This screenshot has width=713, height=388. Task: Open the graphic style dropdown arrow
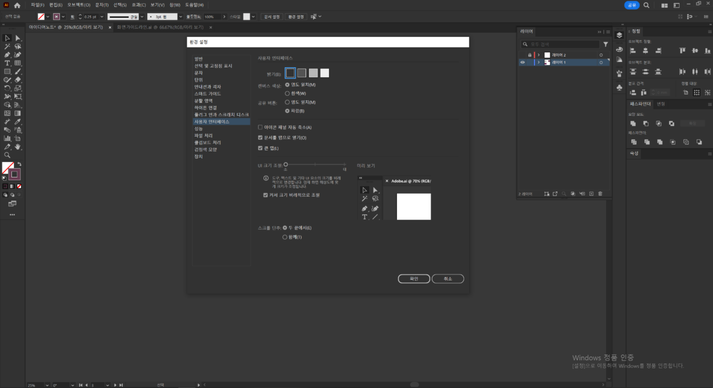253,17
